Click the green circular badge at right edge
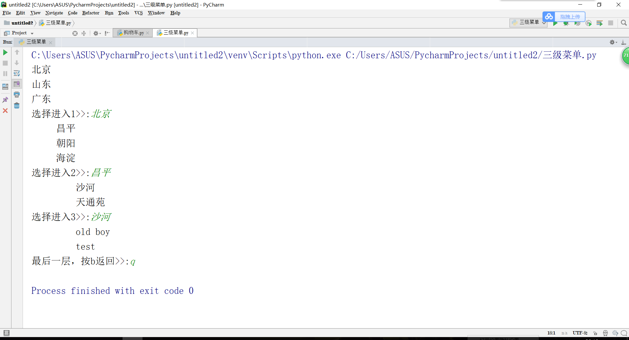 (625, 56)
